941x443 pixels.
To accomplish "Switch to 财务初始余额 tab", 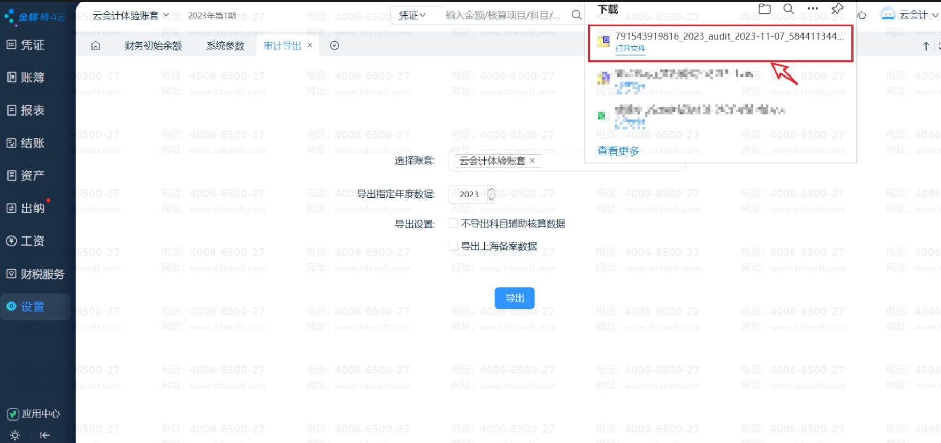I will click(x=153, y=45).
